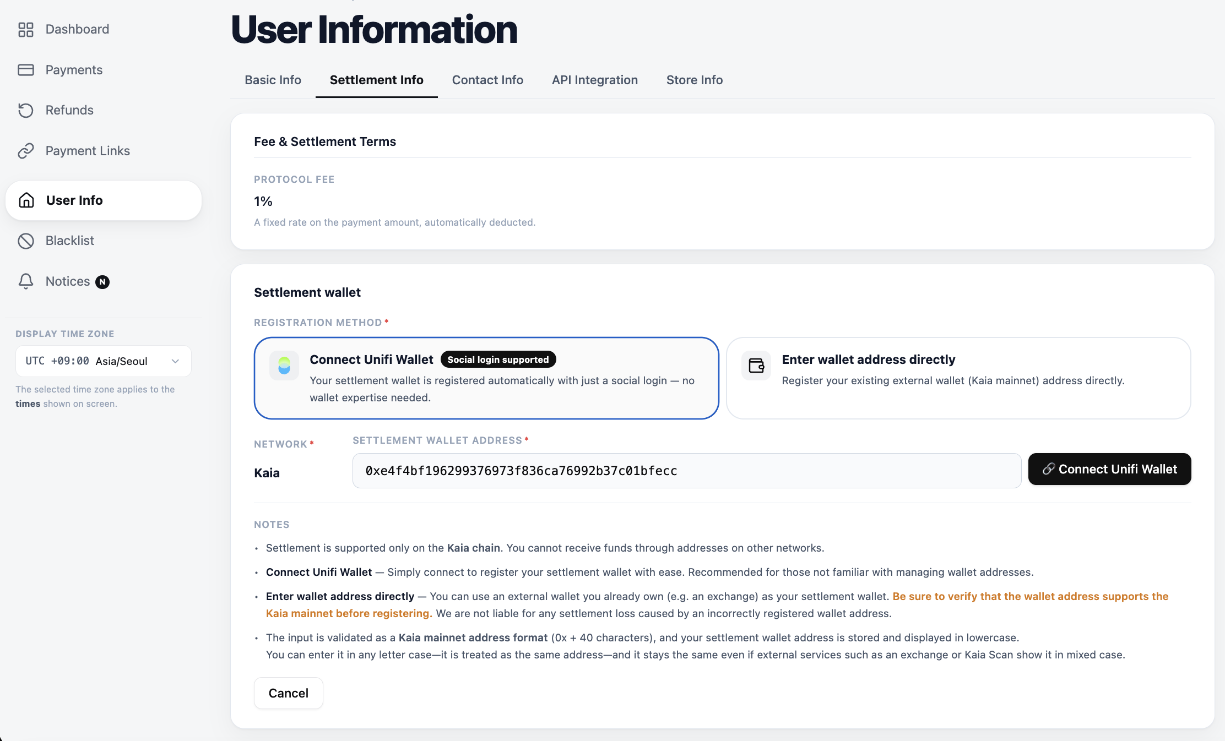Click the SETTLEMENT WALLET ADDRESS label
The image size is (1225, 741).
coord(437,440)
